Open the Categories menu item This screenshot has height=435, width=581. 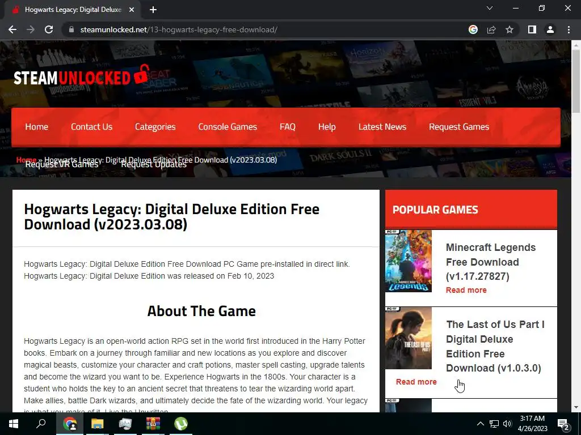tap(155, 126)
